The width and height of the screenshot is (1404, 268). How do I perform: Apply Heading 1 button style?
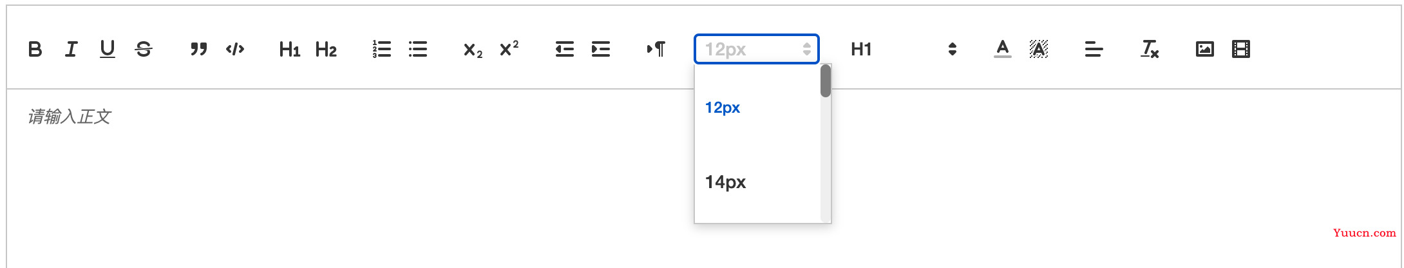tap(290, 49)
